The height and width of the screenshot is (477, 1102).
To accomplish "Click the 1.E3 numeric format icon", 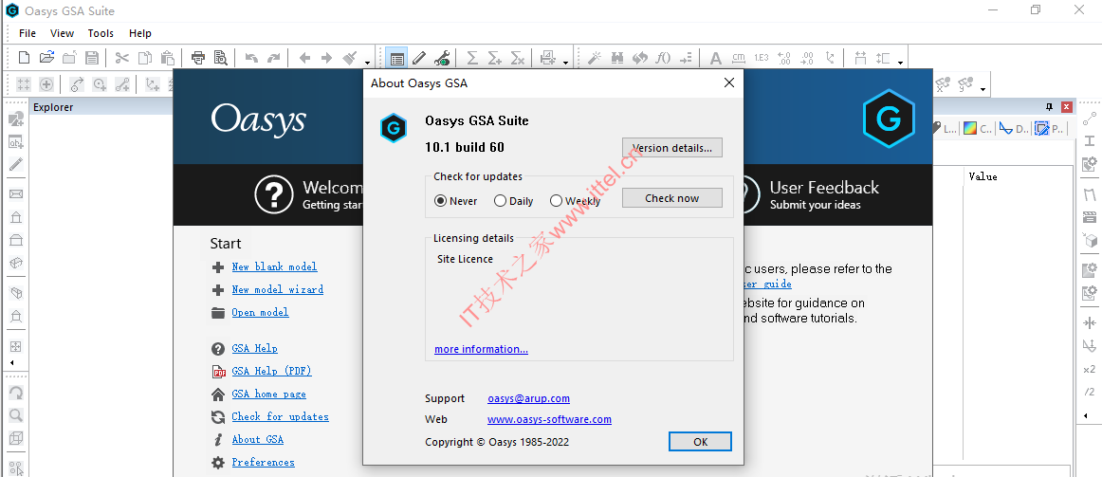I will (762, 58).
